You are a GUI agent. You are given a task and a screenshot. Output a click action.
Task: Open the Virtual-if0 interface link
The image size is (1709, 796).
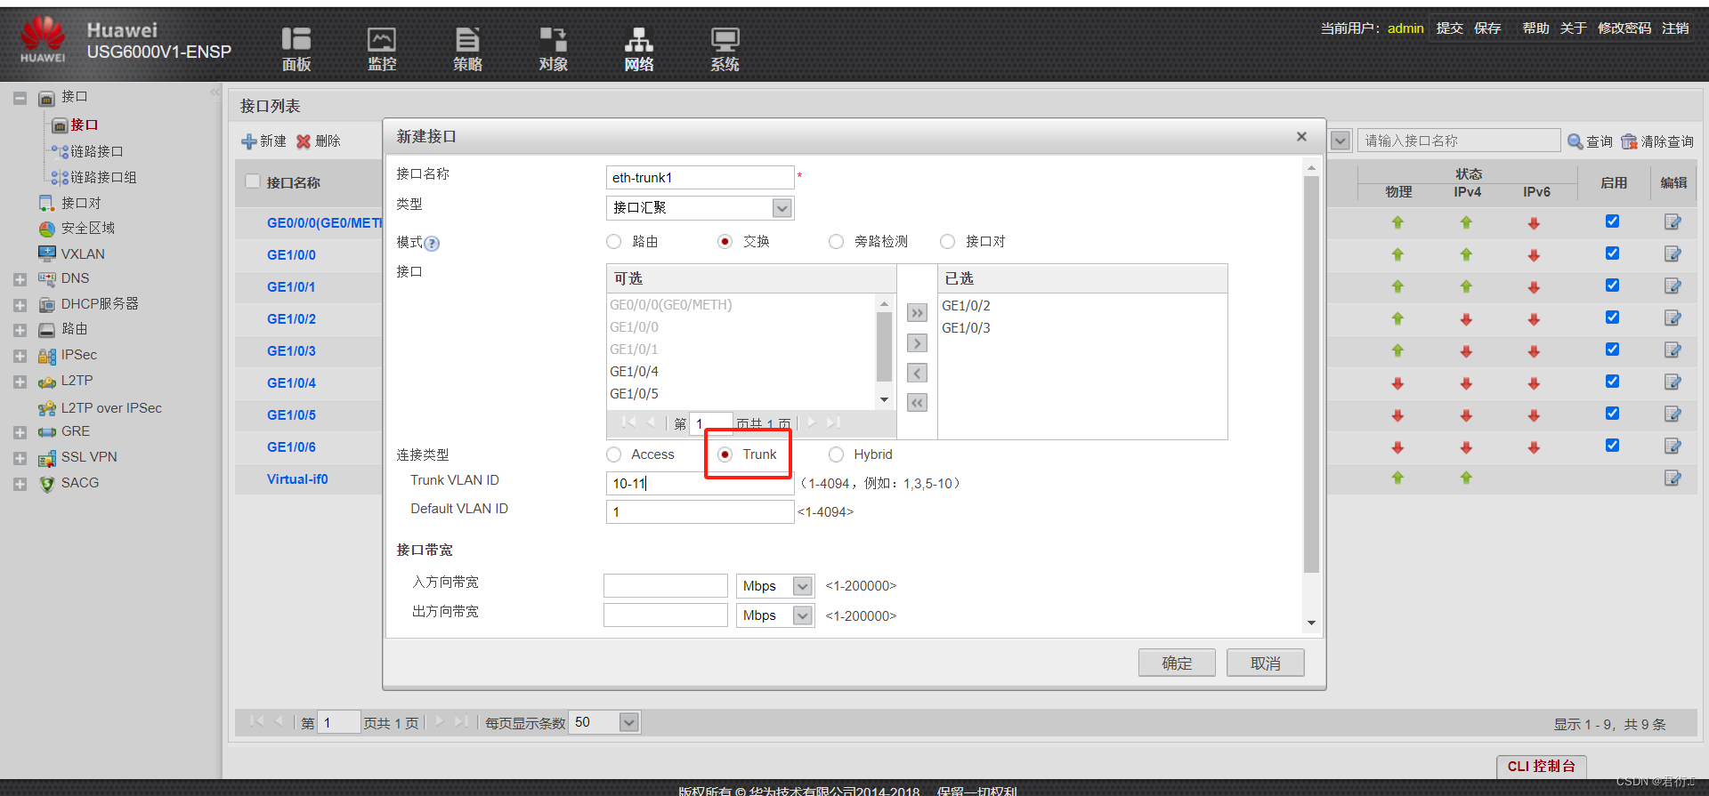click(297, 479)
